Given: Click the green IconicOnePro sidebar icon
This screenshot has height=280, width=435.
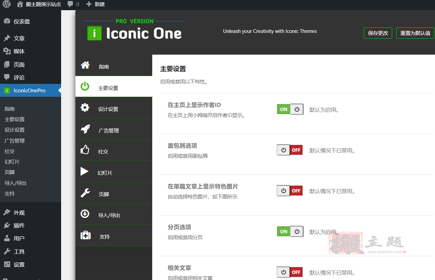Looking at the screenshot, I should point(7,91).
